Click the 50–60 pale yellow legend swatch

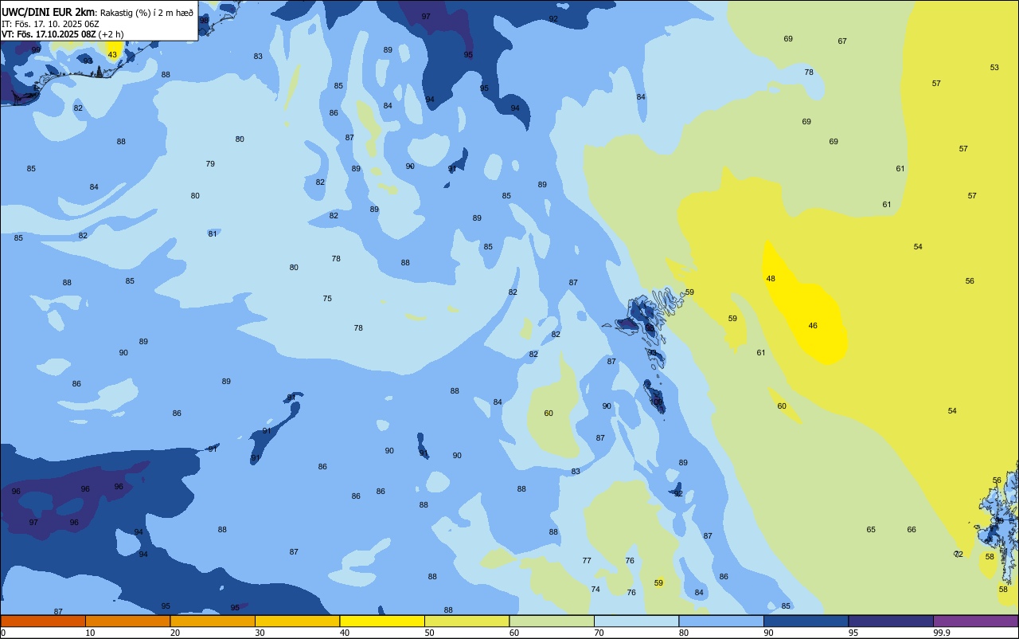pos(467,621)
